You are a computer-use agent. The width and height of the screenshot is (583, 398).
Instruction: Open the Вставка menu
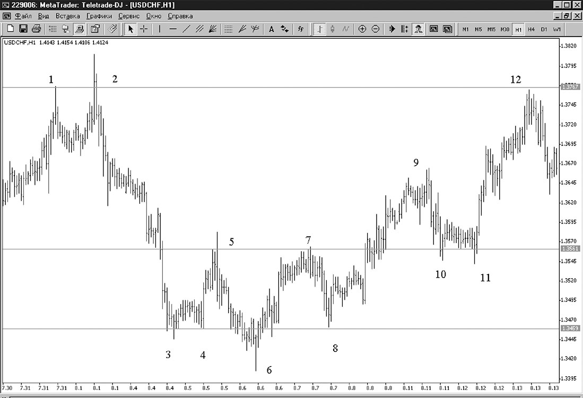click(x=68, y=16)
